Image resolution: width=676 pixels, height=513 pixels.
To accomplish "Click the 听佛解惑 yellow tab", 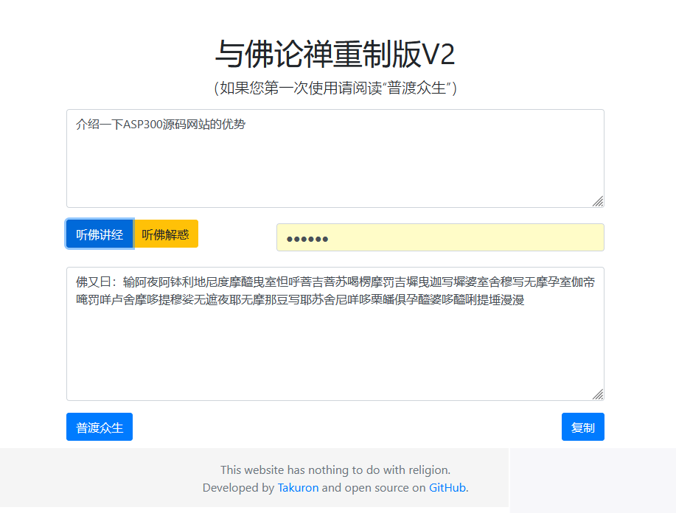I will click(x=167, y=233).
